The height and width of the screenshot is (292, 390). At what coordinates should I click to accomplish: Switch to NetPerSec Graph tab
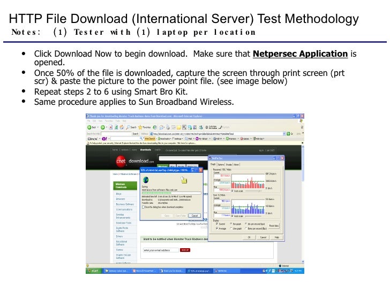pyautogui.click(x=213, y=164)
